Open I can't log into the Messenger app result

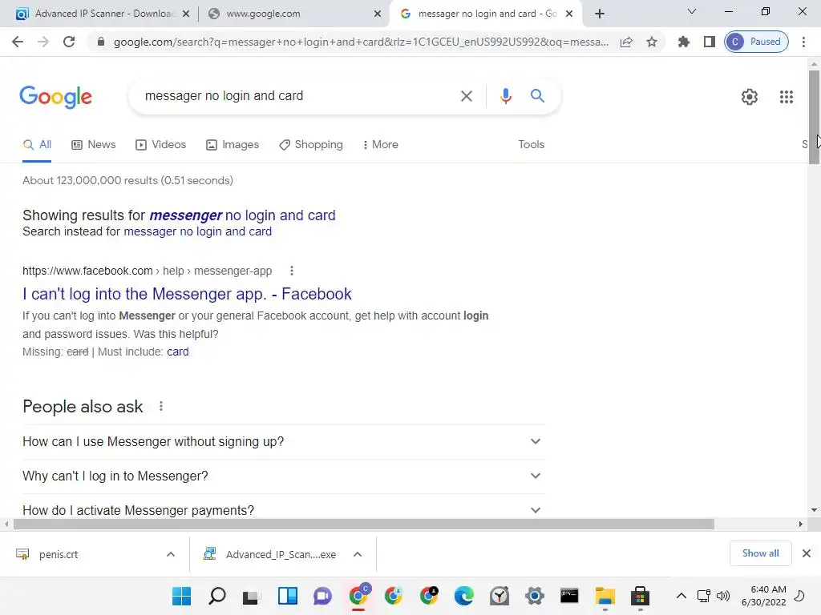pos(187,294)
